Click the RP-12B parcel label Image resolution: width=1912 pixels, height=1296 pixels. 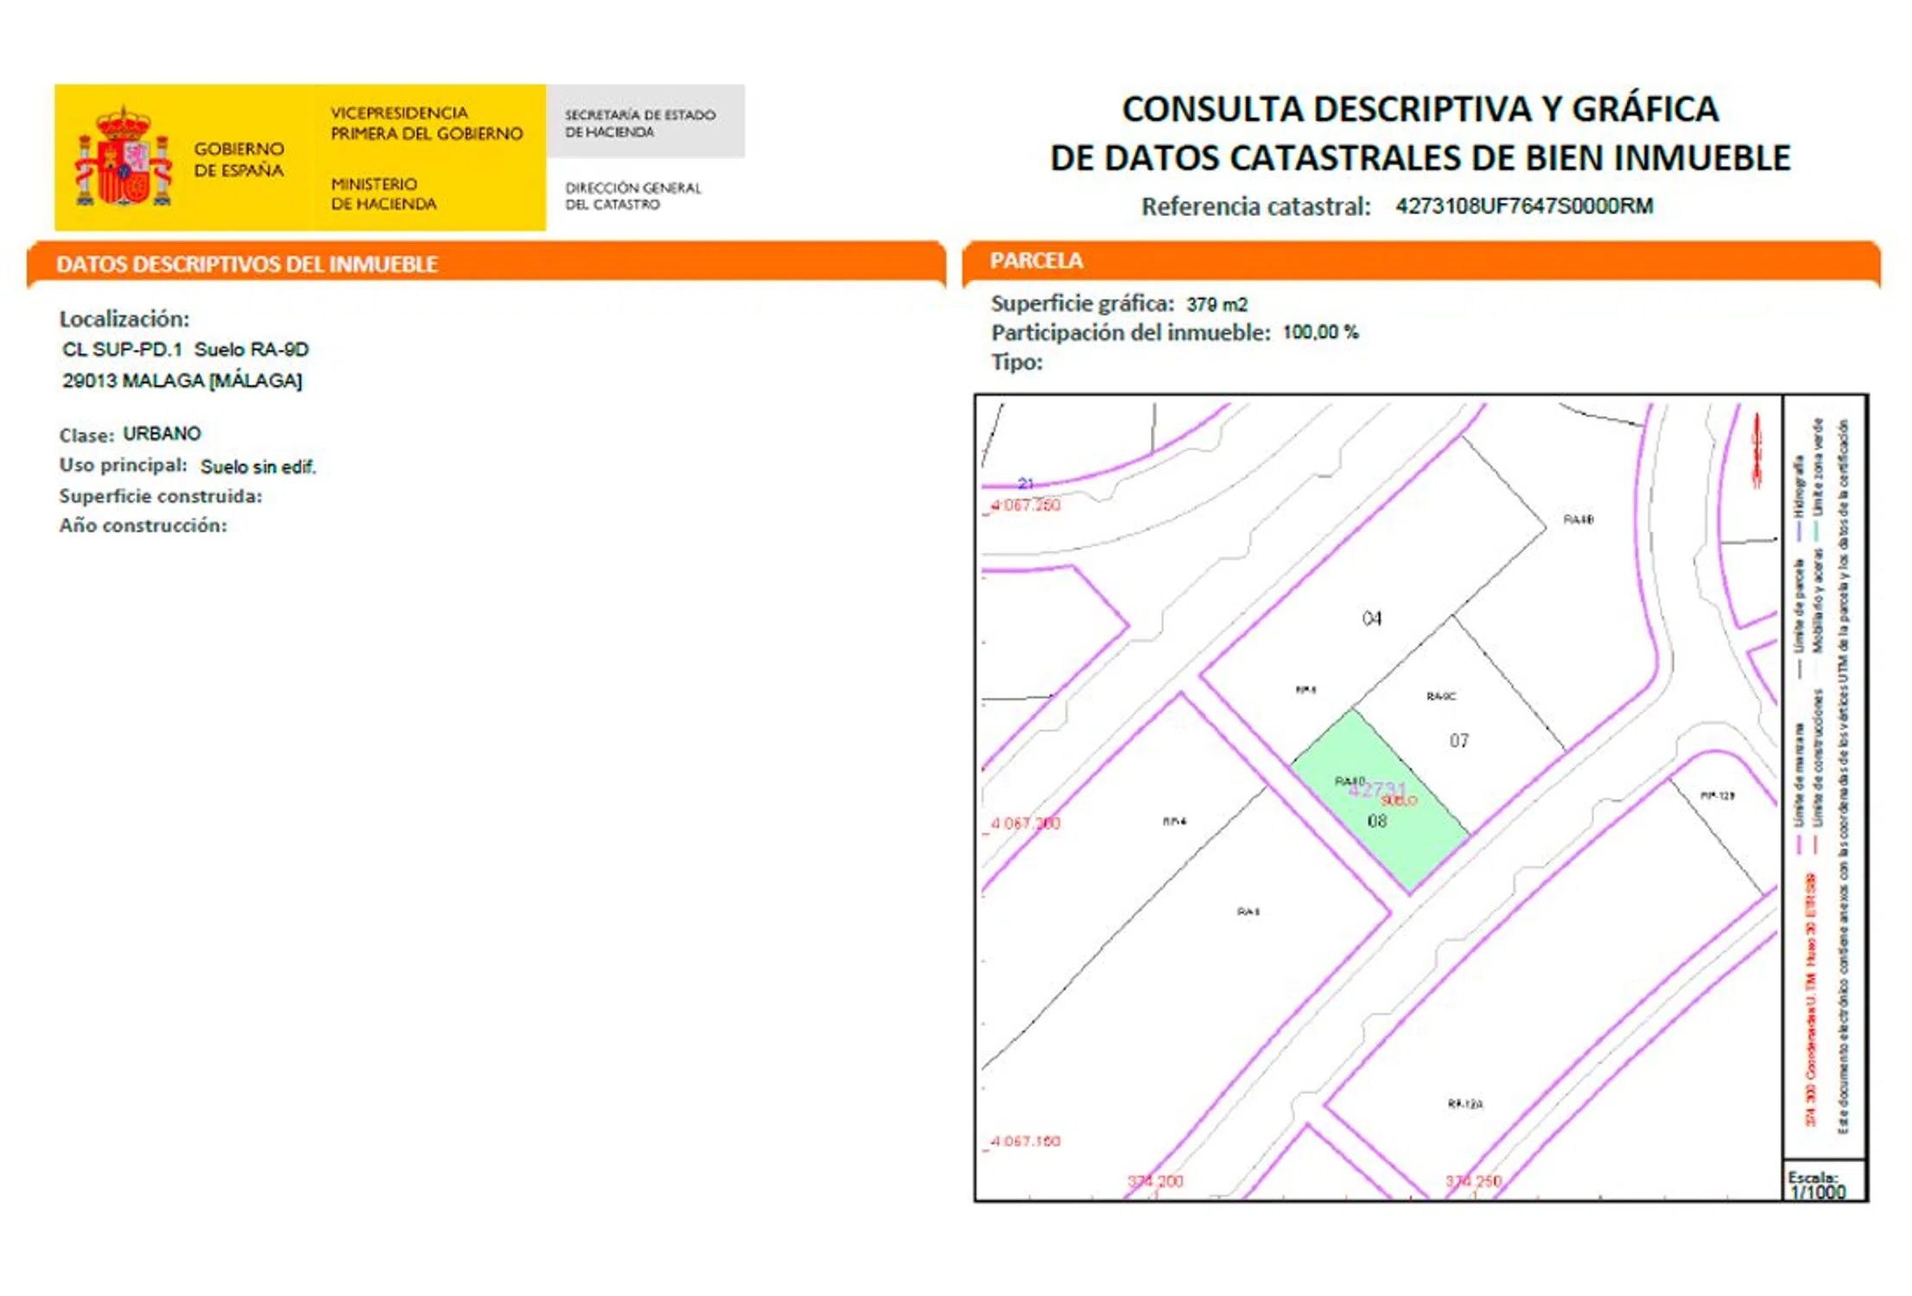(x=1717, y=796)
